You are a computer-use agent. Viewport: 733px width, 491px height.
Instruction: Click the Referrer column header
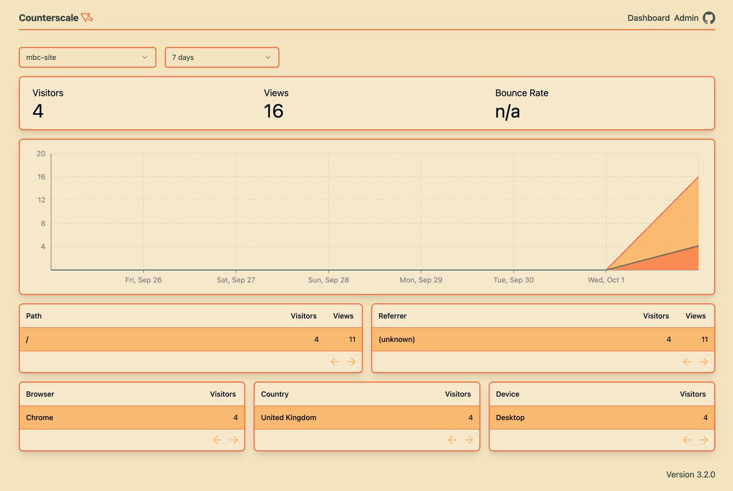(392, 316)
